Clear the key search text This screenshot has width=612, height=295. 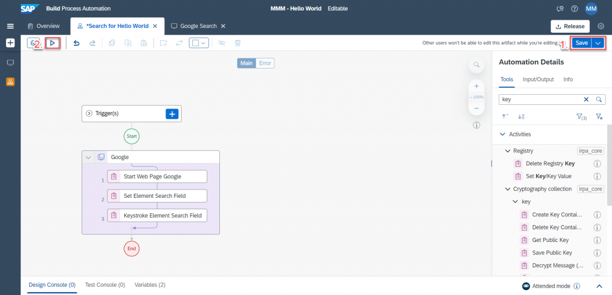coord(586,100)
